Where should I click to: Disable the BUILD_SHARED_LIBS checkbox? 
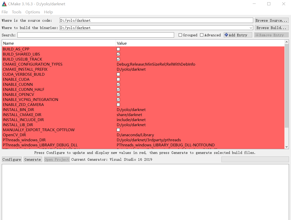click(x=118, y=54)
